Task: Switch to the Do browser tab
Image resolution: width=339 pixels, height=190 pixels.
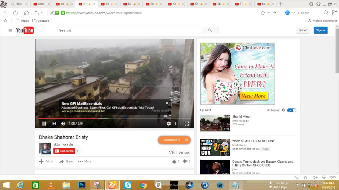Action: [x=132, y=4]
